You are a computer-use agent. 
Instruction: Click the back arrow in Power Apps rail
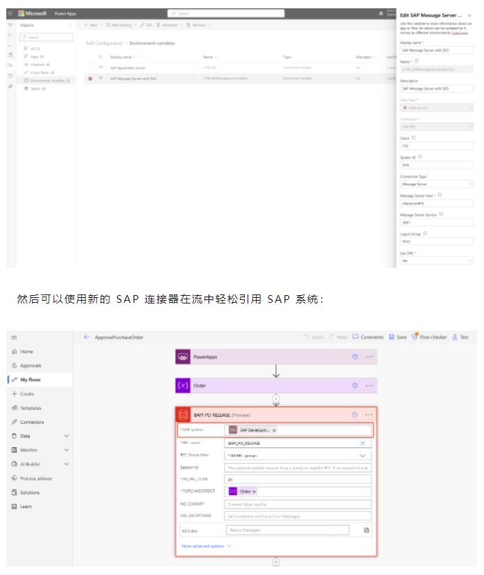click(10, 35)
